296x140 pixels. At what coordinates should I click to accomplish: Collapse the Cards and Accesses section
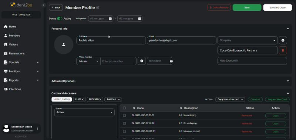click(288, 93)
